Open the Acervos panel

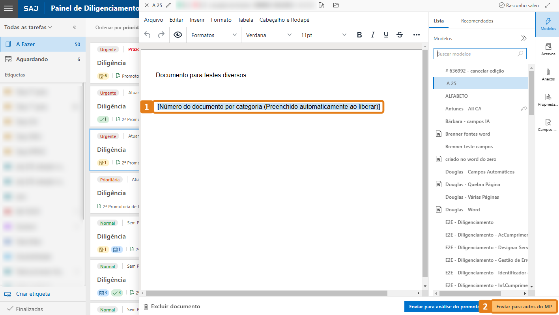click(x=548, y=49)
